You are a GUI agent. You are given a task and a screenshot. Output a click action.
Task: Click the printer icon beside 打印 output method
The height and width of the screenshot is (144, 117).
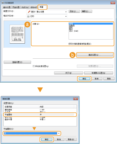point(28,16)
